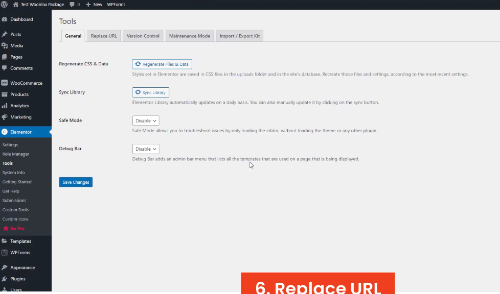This screenshot has height=294, width=500.
Task: Click the WordPress logo icon in admin bar
Action: pos(5,5)
